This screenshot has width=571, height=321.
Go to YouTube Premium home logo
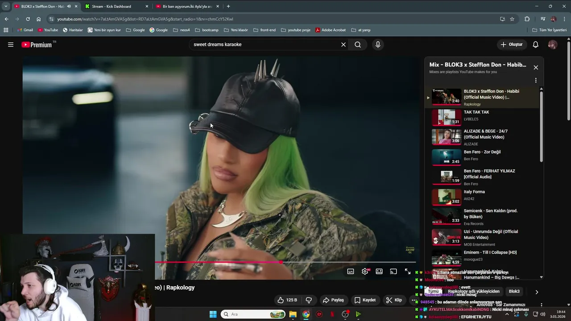(37, 45)
